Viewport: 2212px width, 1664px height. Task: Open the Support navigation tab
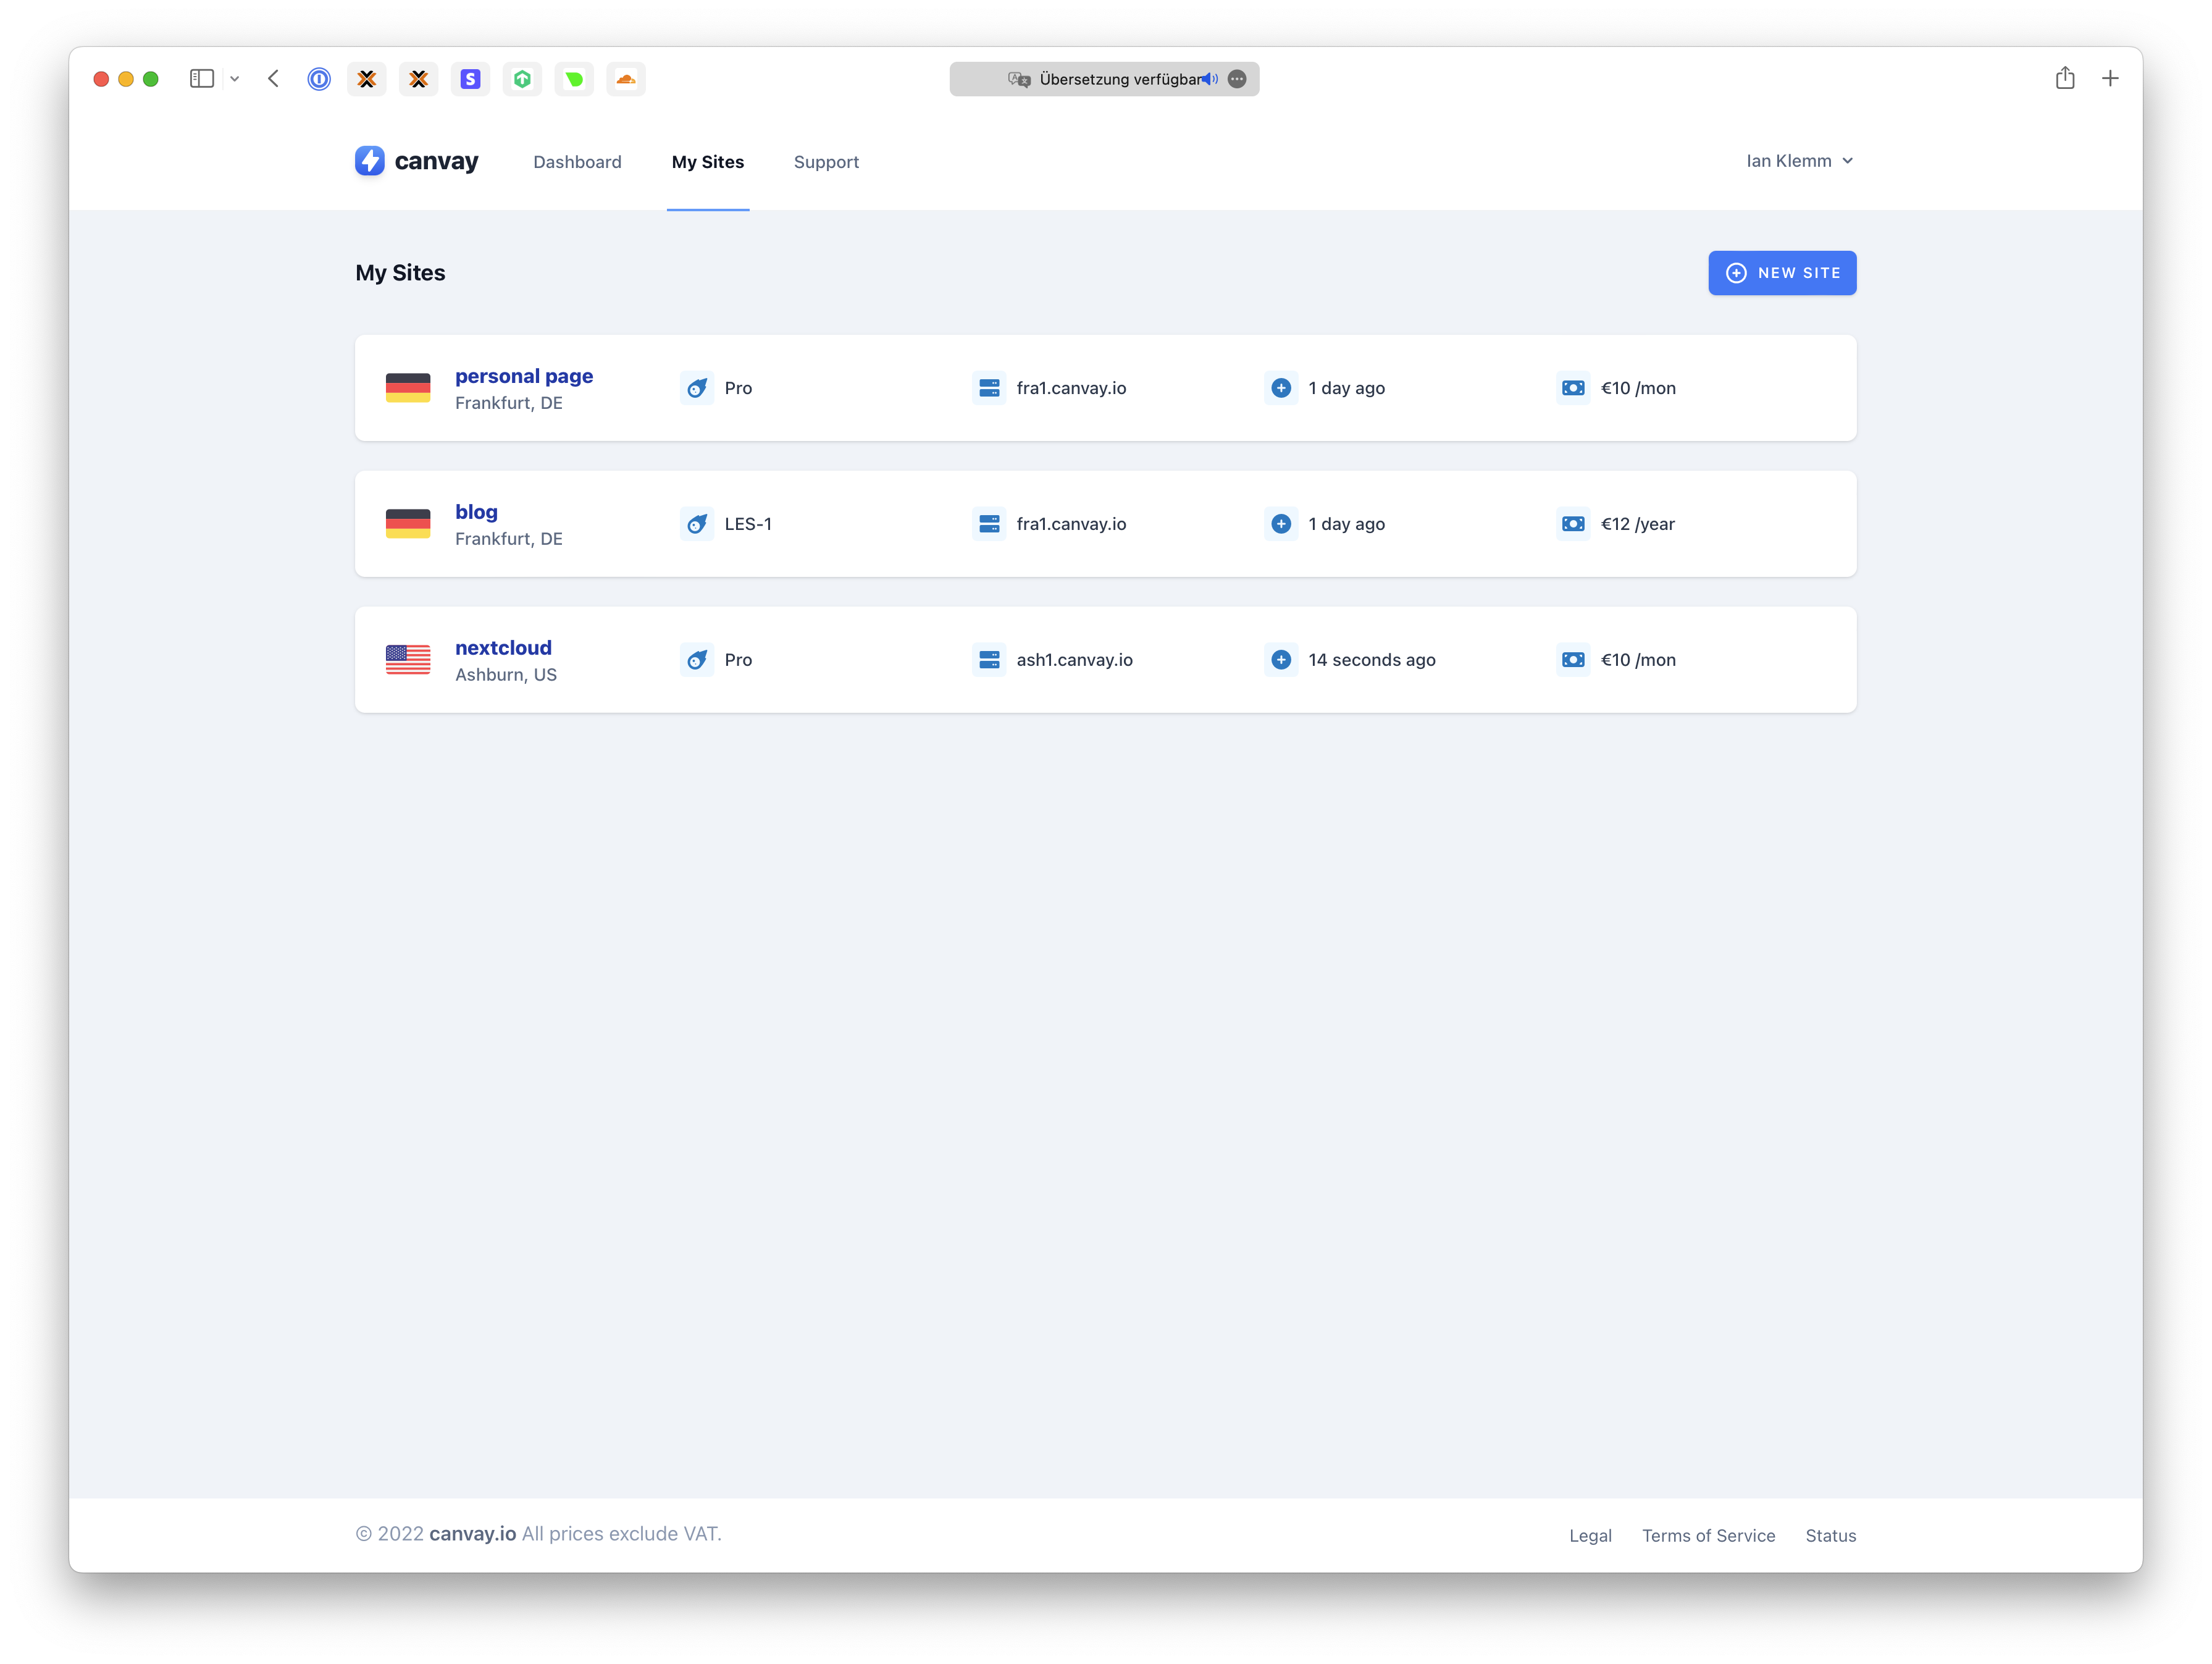click(826, 162)
